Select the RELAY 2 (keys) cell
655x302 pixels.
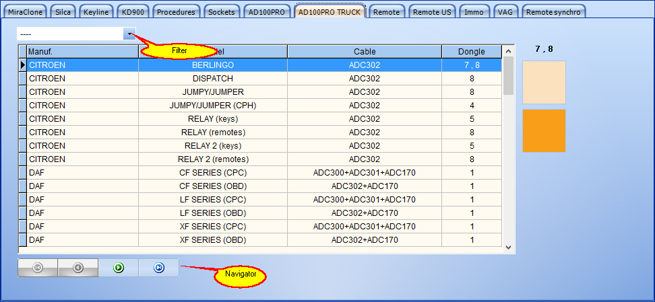click(x=213, y=145)
